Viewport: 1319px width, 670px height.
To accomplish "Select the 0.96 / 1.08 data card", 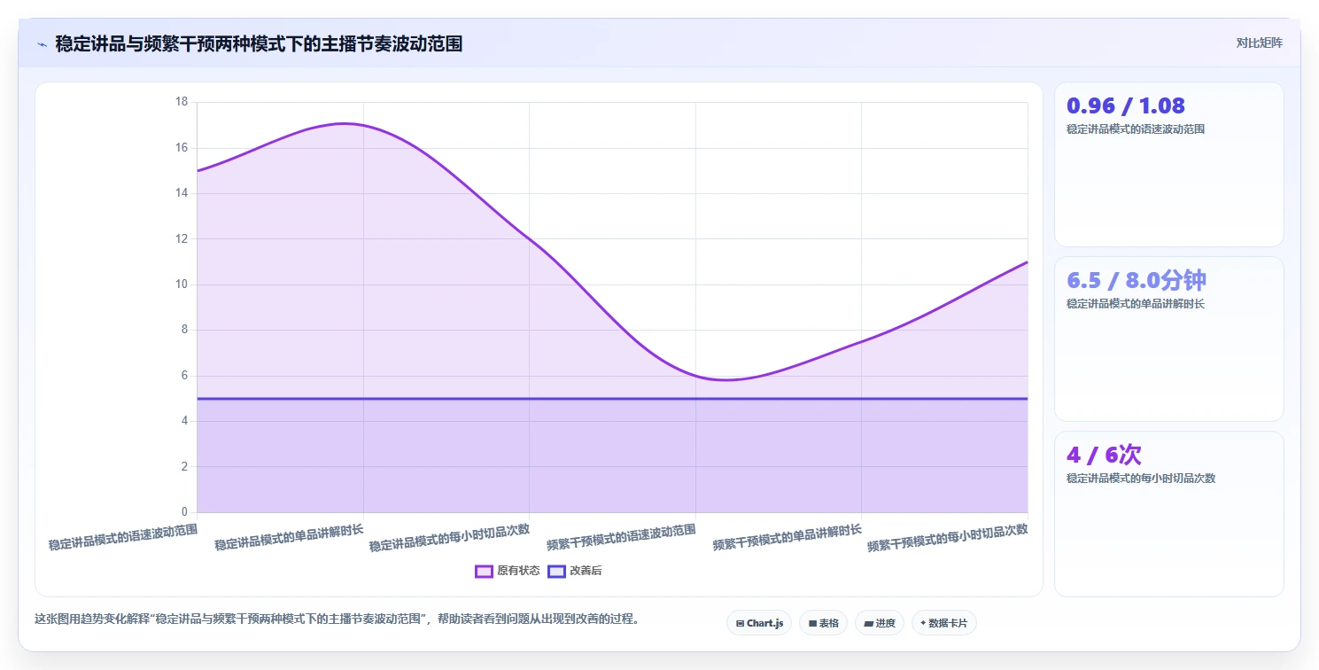I will pyautogui.click(x=1168, y=164).
